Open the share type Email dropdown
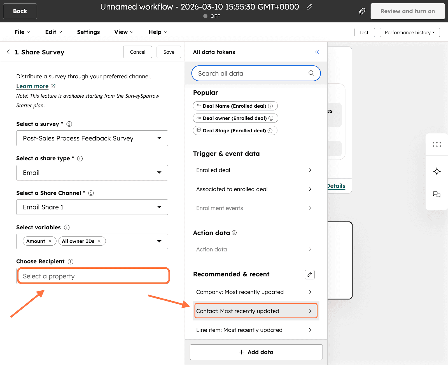448x365 pixels. tap(92, 173)
